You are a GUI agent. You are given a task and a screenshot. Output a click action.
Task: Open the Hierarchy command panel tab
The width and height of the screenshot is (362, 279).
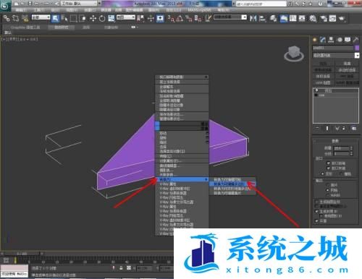pos(331,40)
